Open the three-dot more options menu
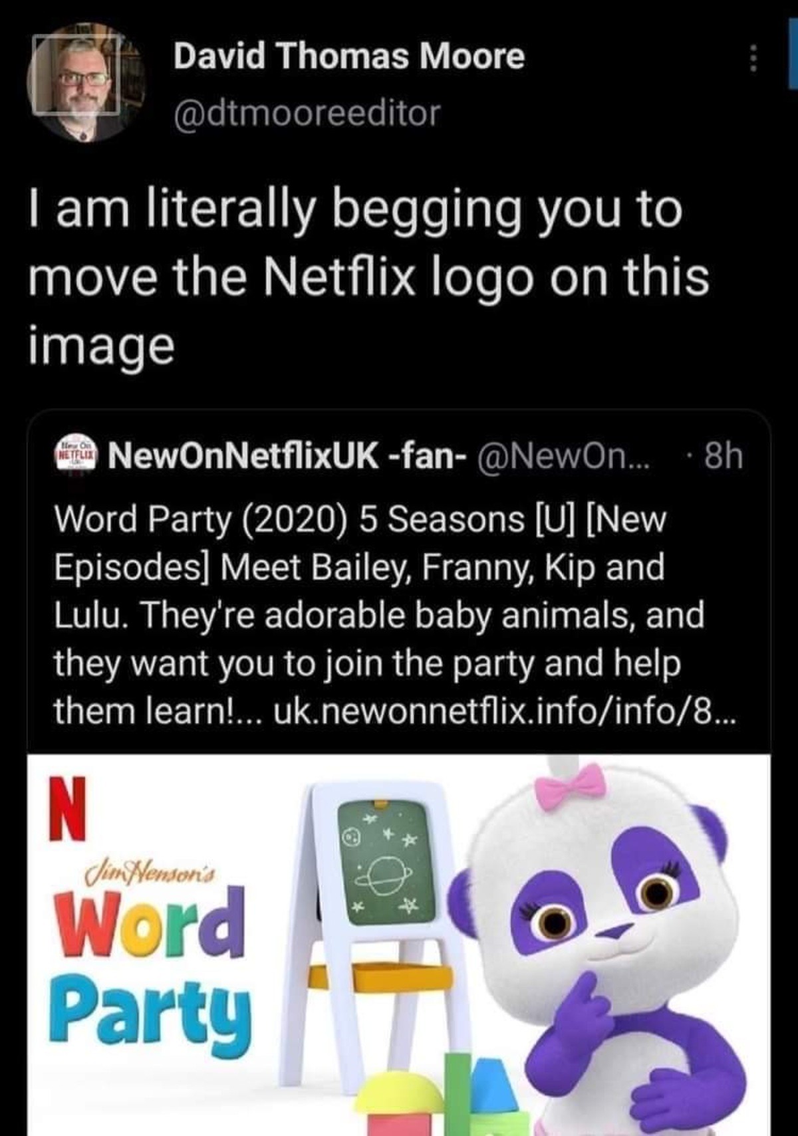 (753, 58)
